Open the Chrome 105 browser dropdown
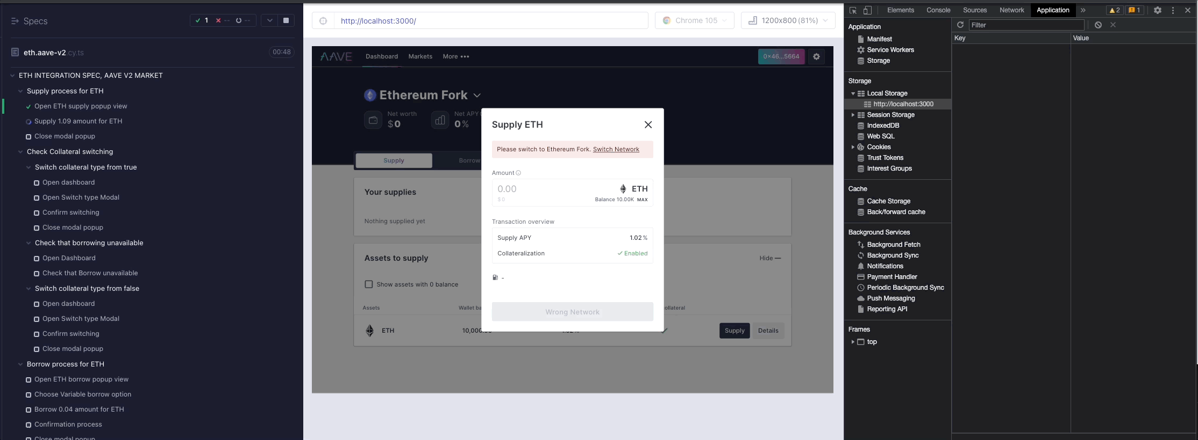The width and height of the screenshot is (1198, 440). (x=694, y=20)
